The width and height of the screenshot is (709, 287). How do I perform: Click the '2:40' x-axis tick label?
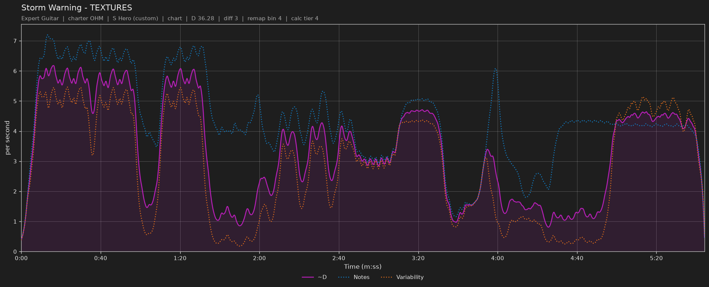pyautogui.click(x=339, y=258)
